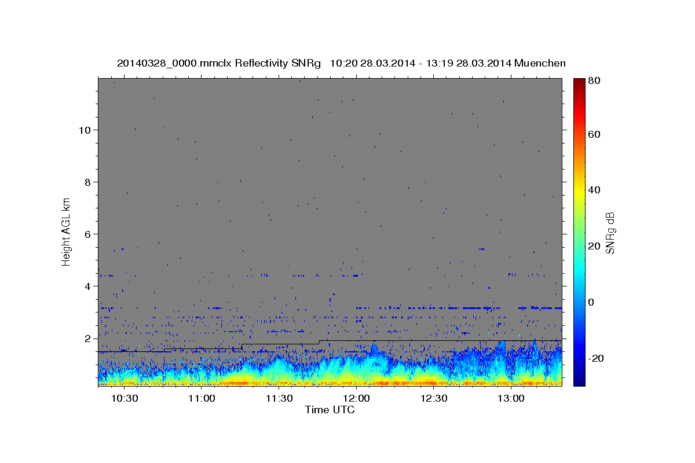Image resolution: width=695 pixels, height=463 pixels.
Task: Click the plot title text '20140328_0000.mmclx Reflectivity SNRg'
Action: [218, 63]
